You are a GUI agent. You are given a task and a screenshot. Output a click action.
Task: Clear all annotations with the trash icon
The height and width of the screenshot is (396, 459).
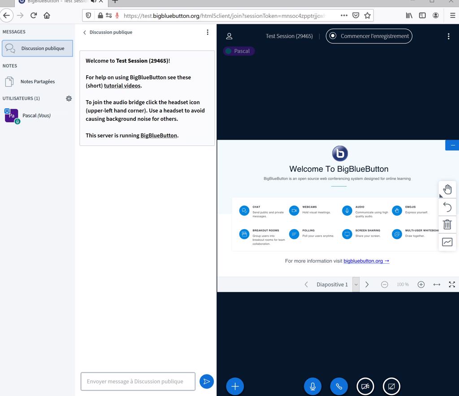coord(447,225)
